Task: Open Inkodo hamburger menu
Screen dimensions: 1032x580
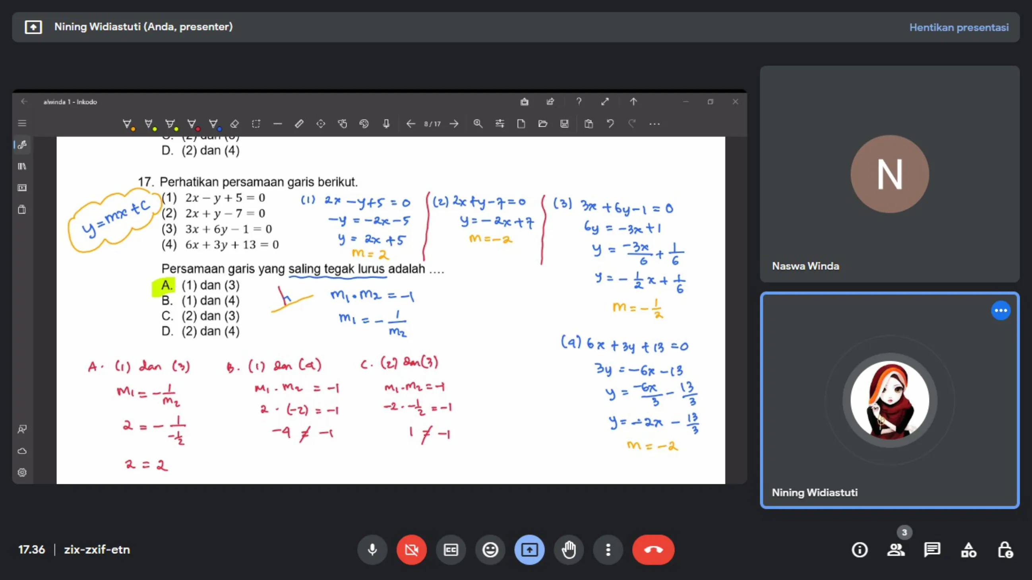Action: tap(22, 124)
